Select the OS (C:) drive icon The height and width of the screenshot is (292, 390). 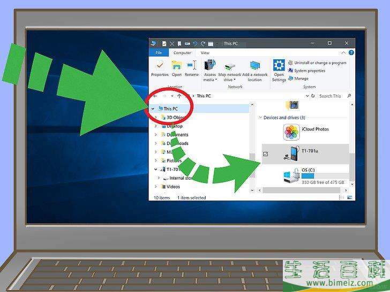tap(290, 176)
